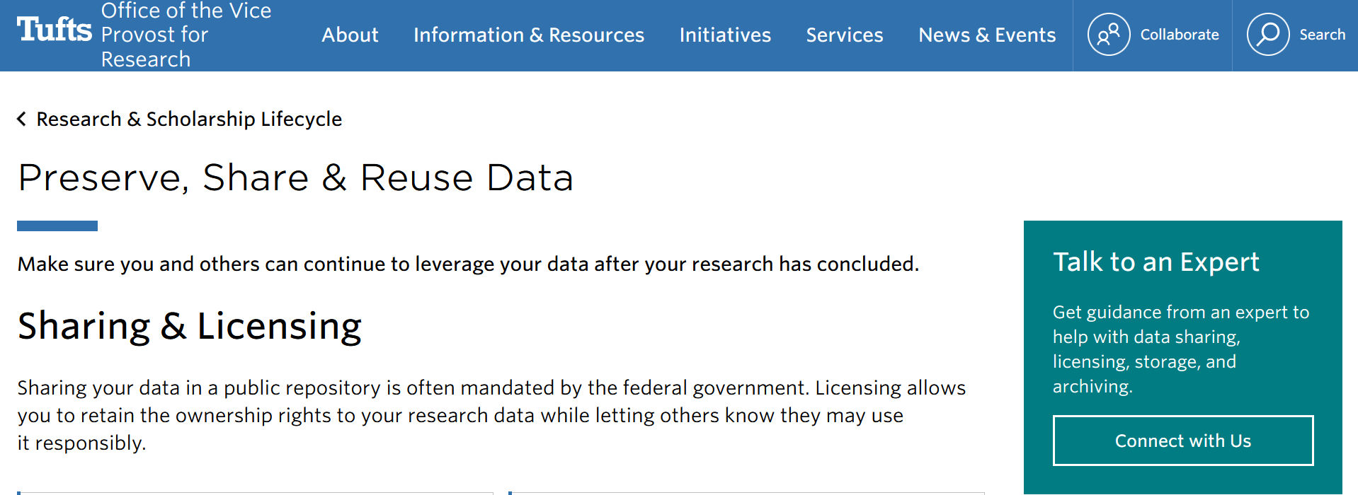
Task: Select Services in the navigation bar
Action: pyautogui.click(x=844, y=35)
